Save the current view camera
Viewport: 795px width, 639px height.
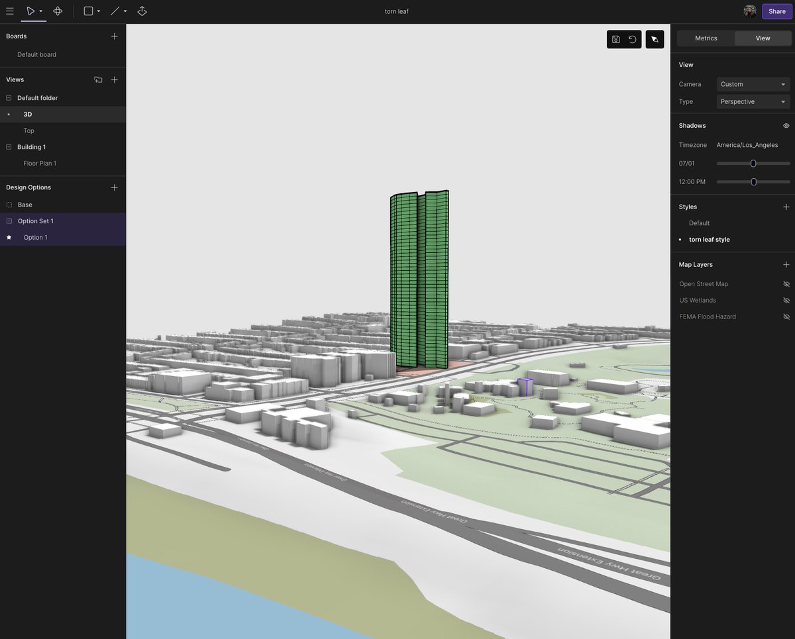coord(616,39)
